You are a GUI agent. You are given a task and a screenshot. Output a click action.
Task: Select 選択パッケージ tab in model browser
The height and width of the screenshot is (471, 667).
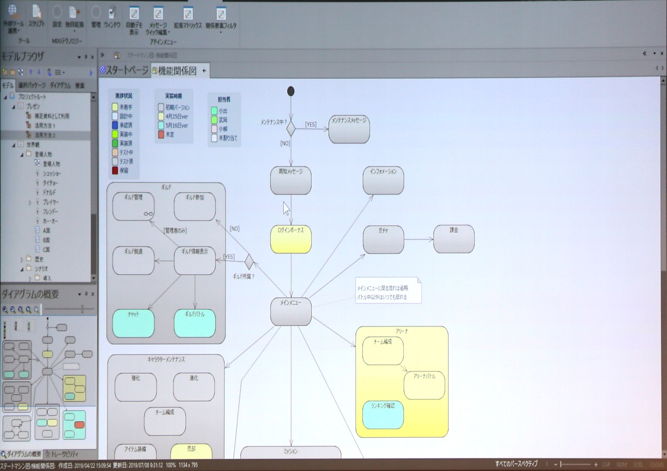click(32, 86)
